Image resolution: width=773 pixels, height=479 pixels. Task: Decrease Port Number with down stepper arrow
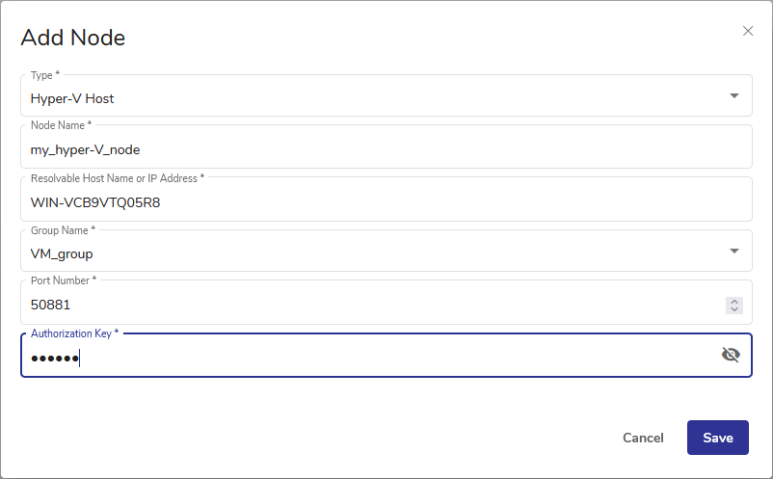[734, 309]
